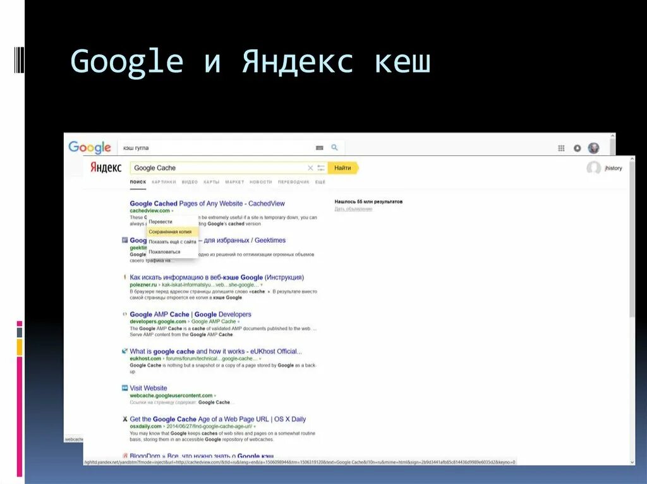Switch to the Карты tab
This screenshot has height=484, width=647.
(211, 182)
